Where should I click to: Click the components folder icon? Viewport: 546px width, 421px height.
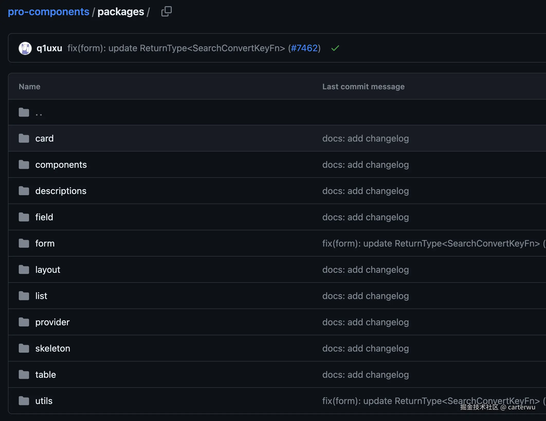[24, 164]
